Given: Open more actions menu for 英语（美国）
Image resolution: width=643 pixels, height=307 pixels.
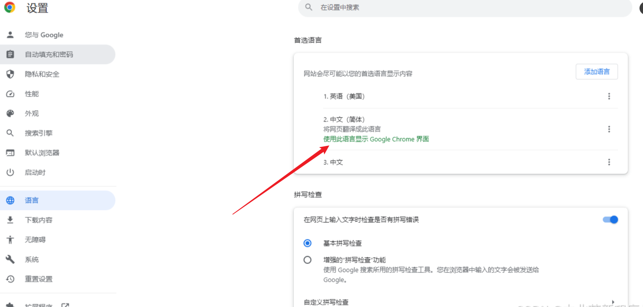Looking at the screenshot, I should [x=609, y=96].
